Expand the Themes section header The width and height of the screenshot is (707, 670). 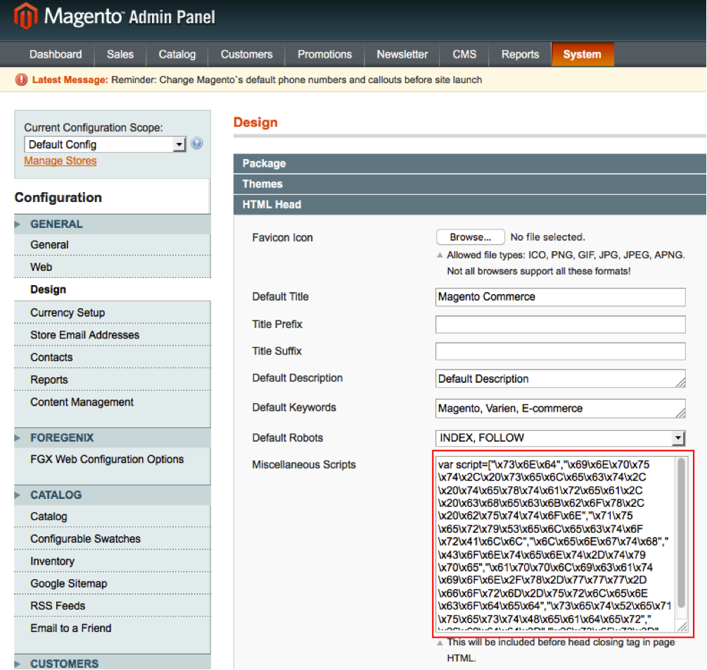(469, 184)
